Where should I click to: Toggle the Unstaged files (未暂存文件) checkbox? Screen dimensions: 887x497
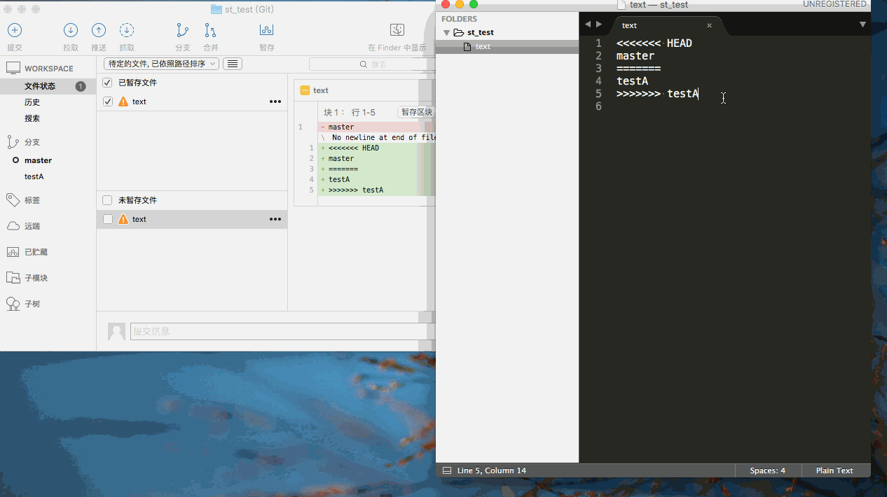(x=107, y=200)
